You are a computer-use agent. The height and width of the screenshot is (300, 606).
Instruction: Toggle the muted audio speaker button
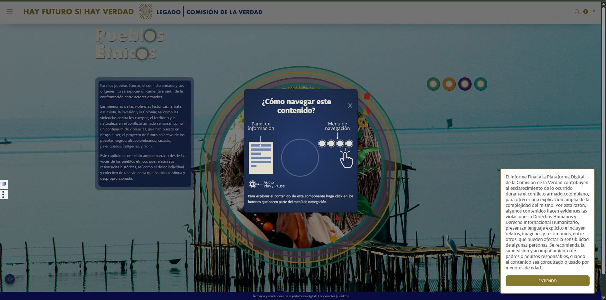point(10,279)
